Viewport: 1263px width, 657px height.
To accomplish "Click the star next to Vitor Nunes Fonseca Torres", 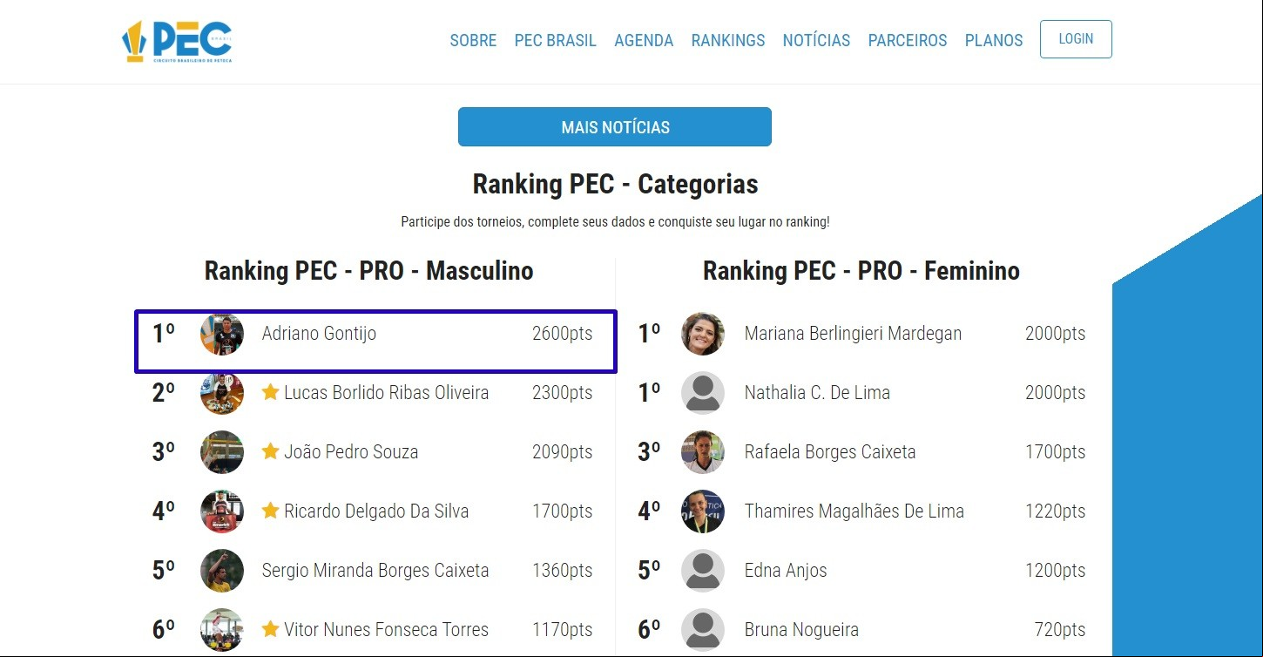I will click(x=270, y=629).
